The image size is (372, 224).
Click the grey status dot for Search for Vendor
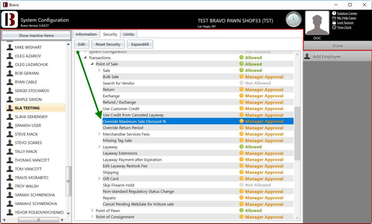pyautogui.click(x=241, y=83)
